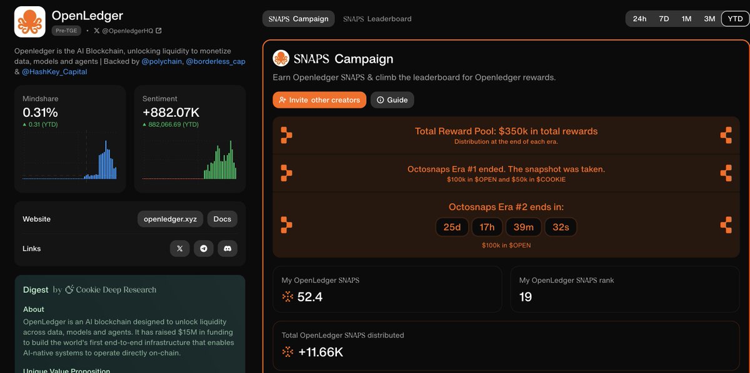The height and width of the screenshot is (373, 750).
Task: Open the @polychain mention link
Action: [161, 61]
